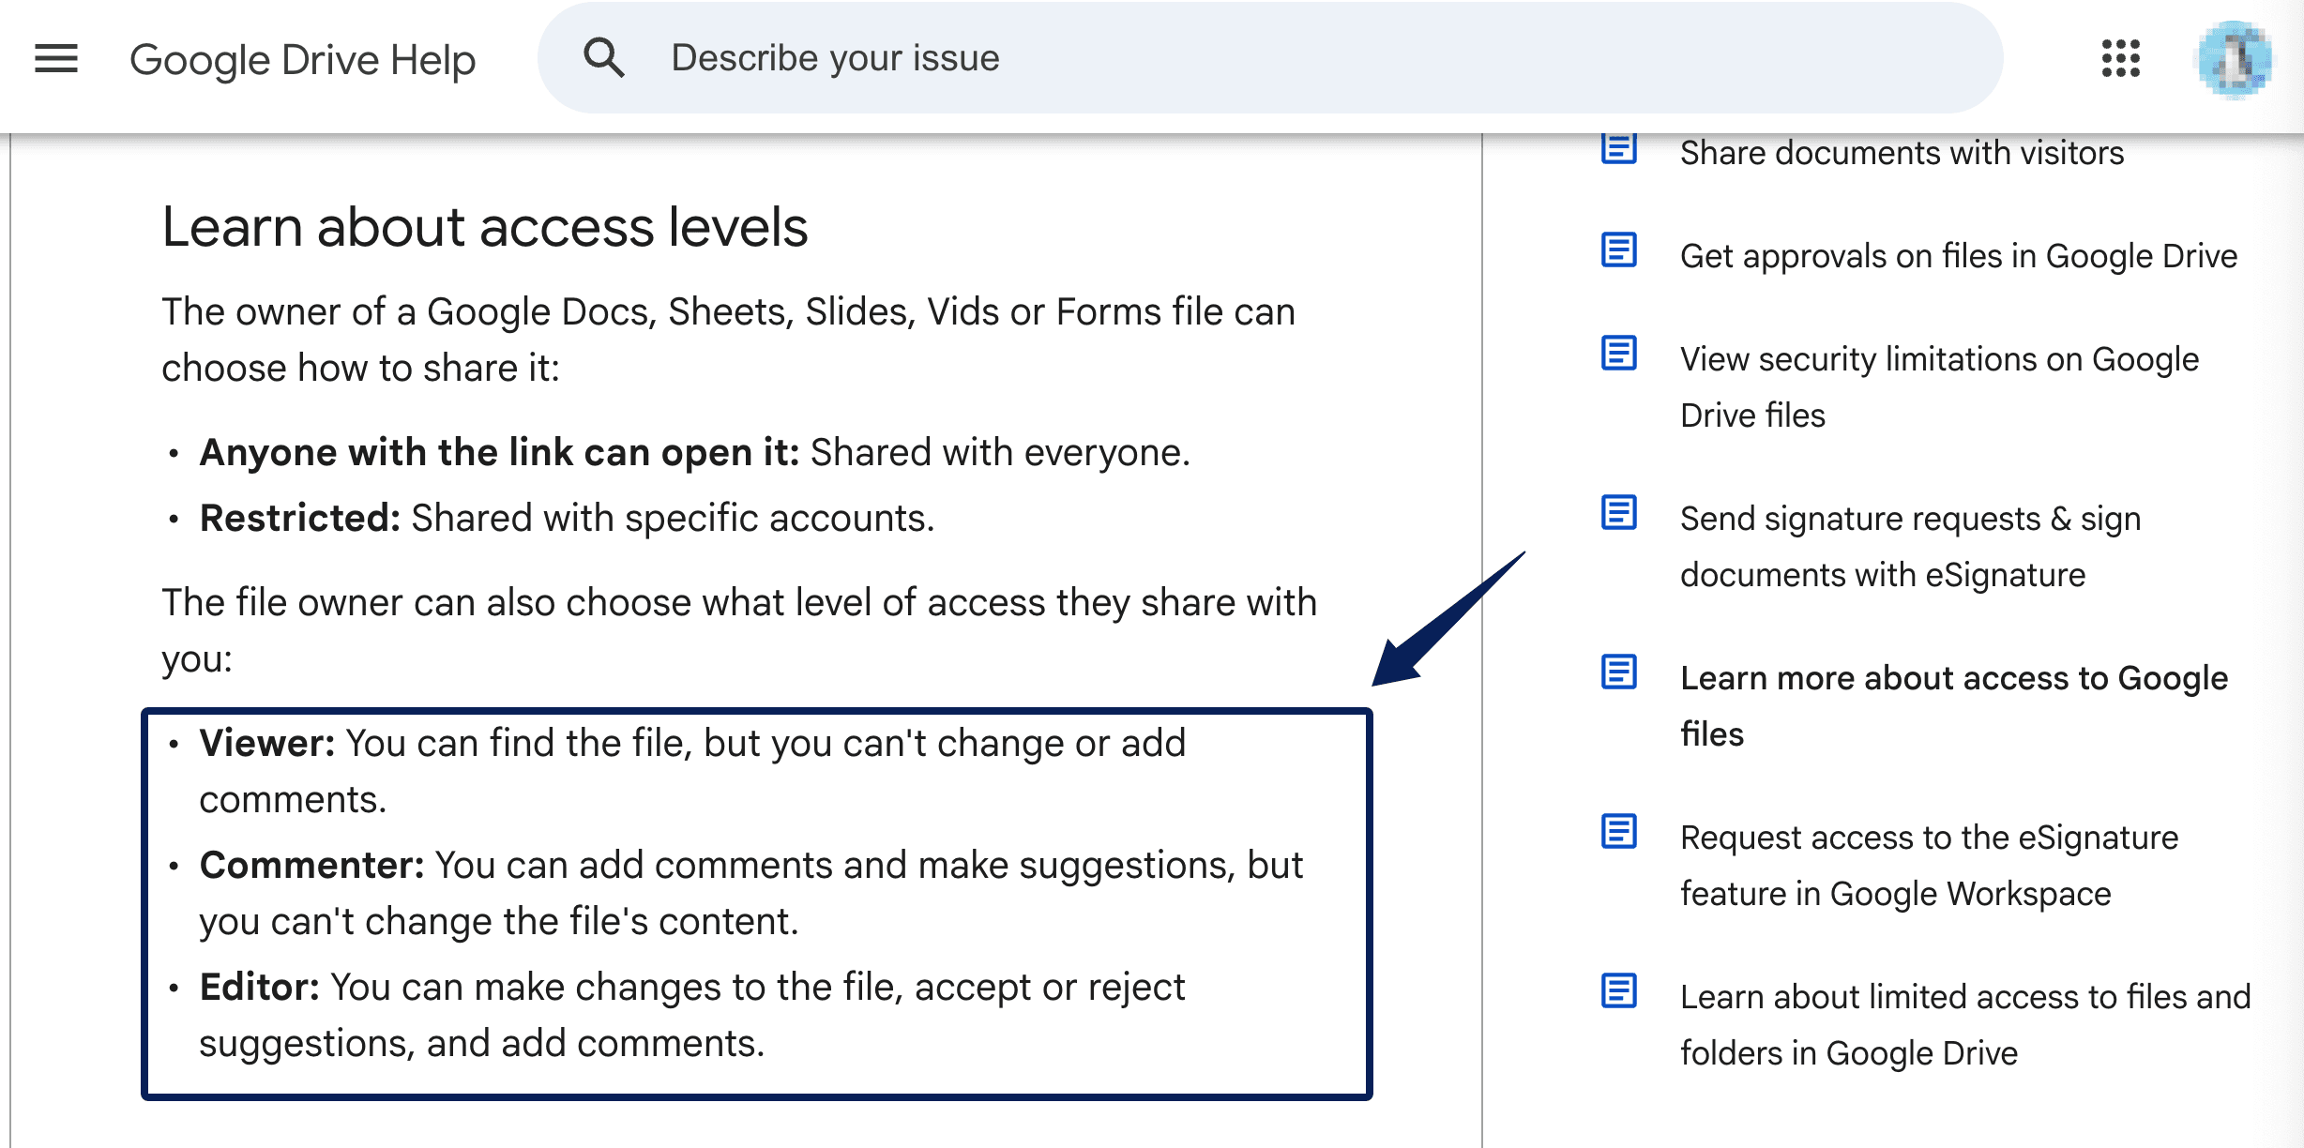The image size is (2304, 1148).
Task: Open the account profile avatar
Action: point(2234,60)
